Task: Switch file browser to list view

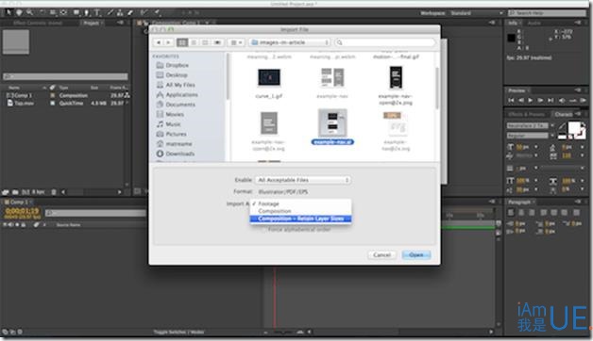Action: (x=194, y=42)
